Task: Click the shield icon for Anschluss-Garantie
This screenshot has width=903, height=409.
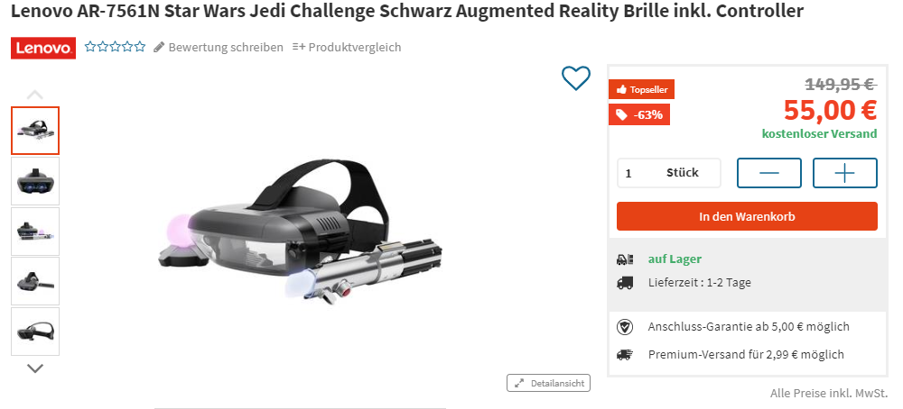Action: tap(624, 327)
